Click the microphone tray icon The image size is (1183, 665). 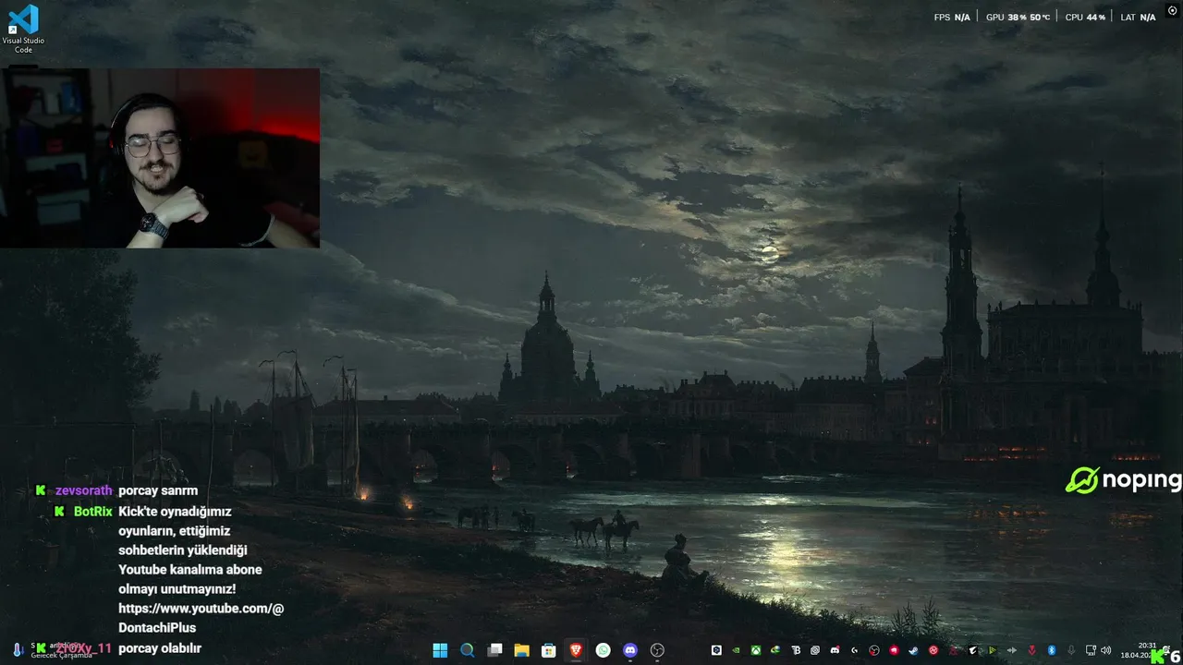(1071, 650)
